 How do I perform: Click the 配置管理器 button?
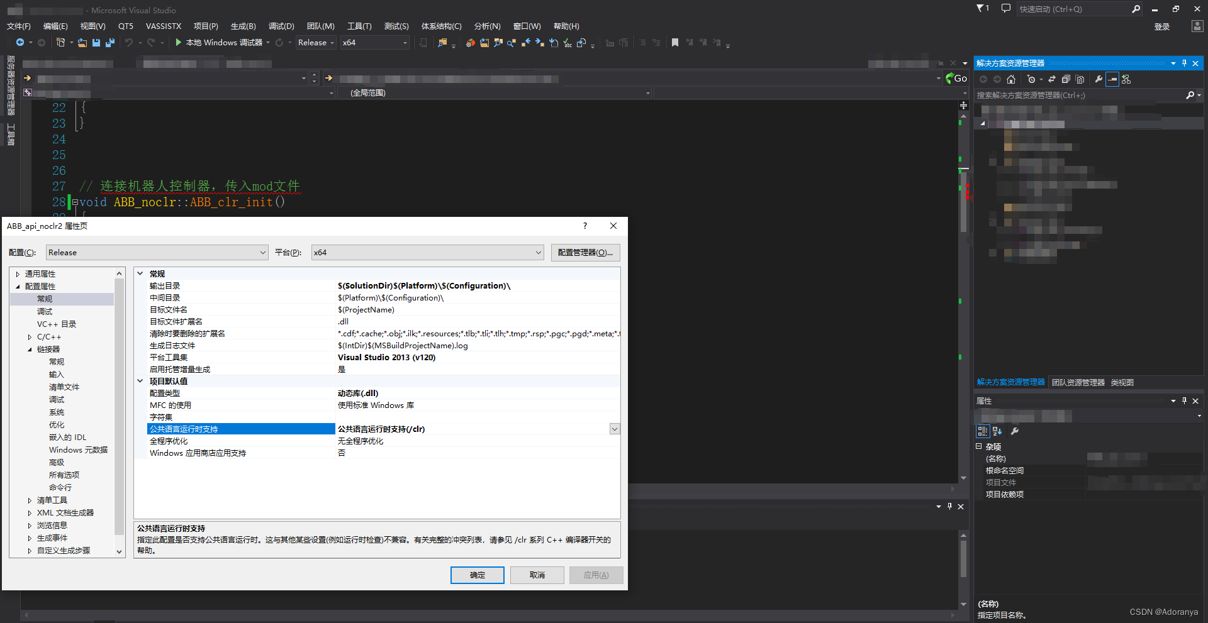coord(585,252)
